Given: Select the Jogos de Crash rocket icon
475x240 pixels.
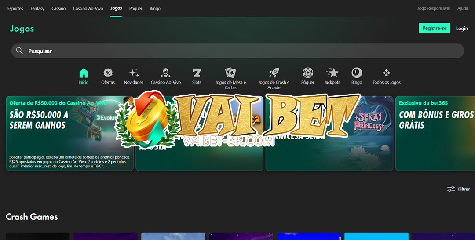Looking at the screenshot, I should (274, 73).
